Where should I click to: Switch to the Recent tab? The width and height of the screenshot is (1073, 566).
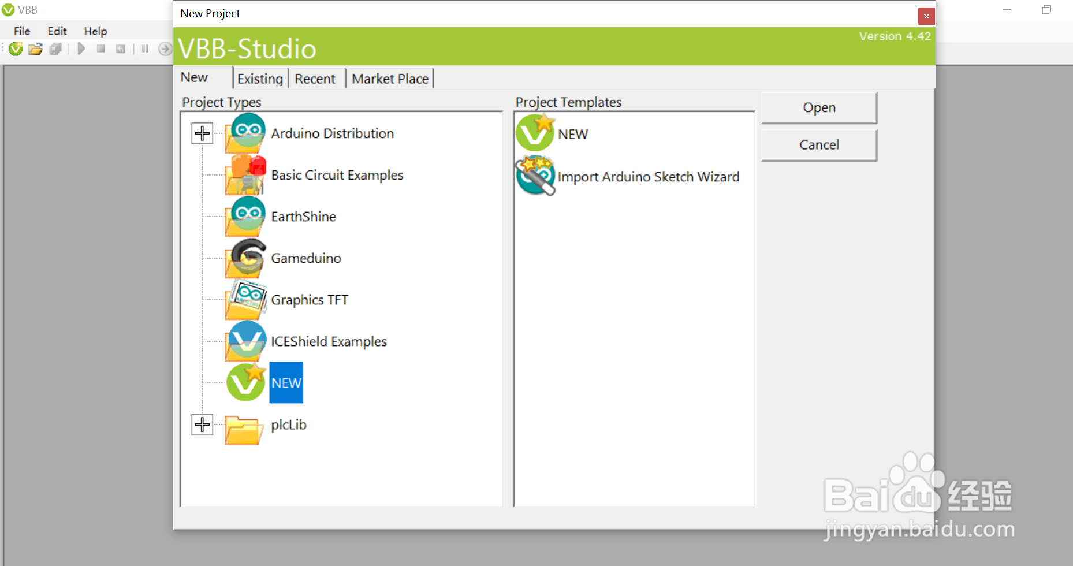(x=315, y=79)
